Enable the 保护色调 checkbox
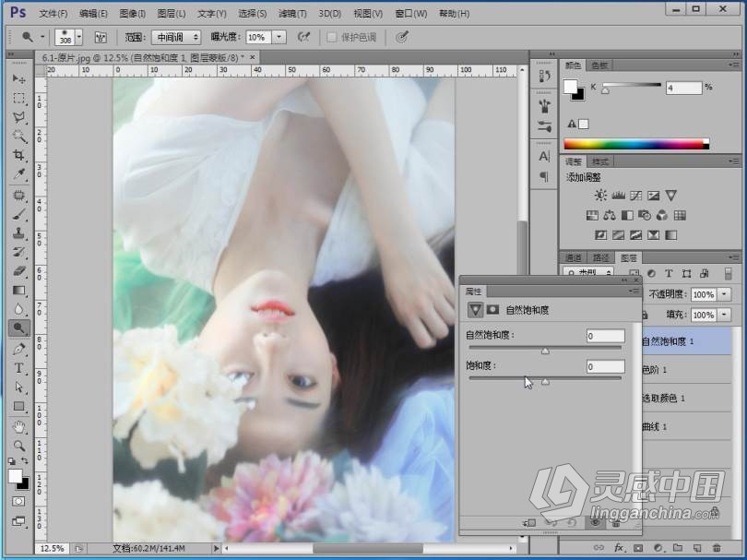This screenshot has width=747, height=560. [332, 37]
